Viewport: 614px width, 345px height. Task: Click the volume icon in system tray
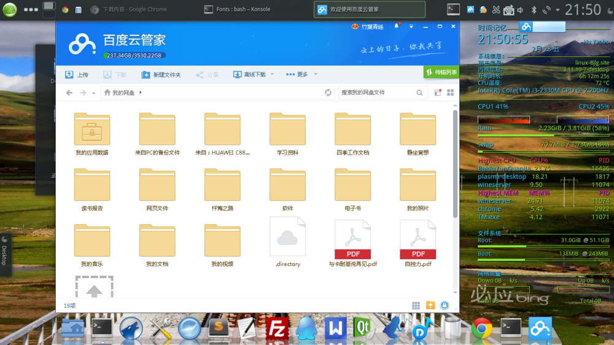click(x=521, y=10)
